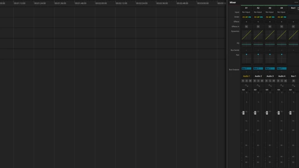Image resolution: width=299 pixels, height=168 pixels.
Task: Open the Input dropdown for A4
Action: [x=281, y=12]
